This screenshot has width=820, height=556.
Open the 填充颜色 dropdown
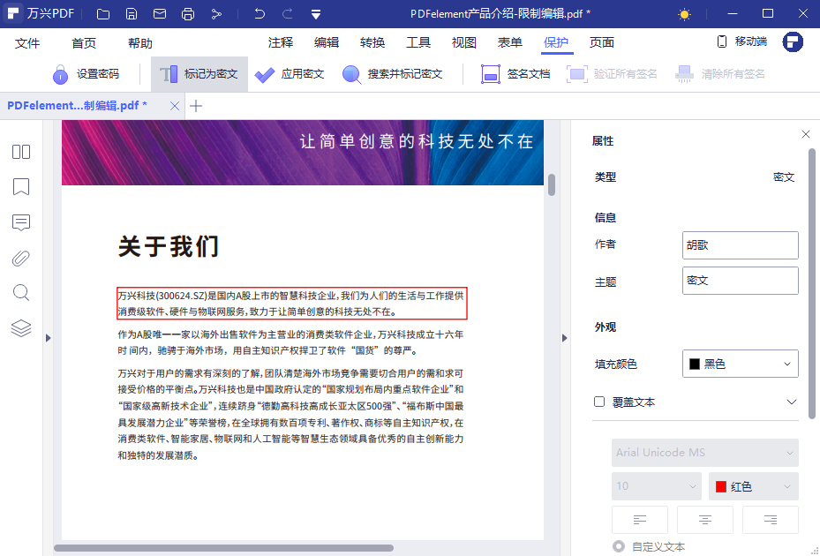(740, 363)
